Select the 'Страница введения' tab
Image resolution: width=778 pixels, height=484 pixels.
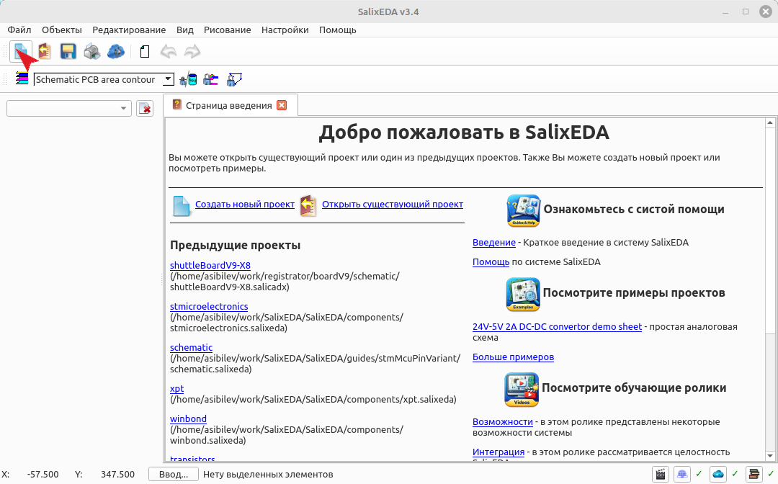[x=229, y=105]
